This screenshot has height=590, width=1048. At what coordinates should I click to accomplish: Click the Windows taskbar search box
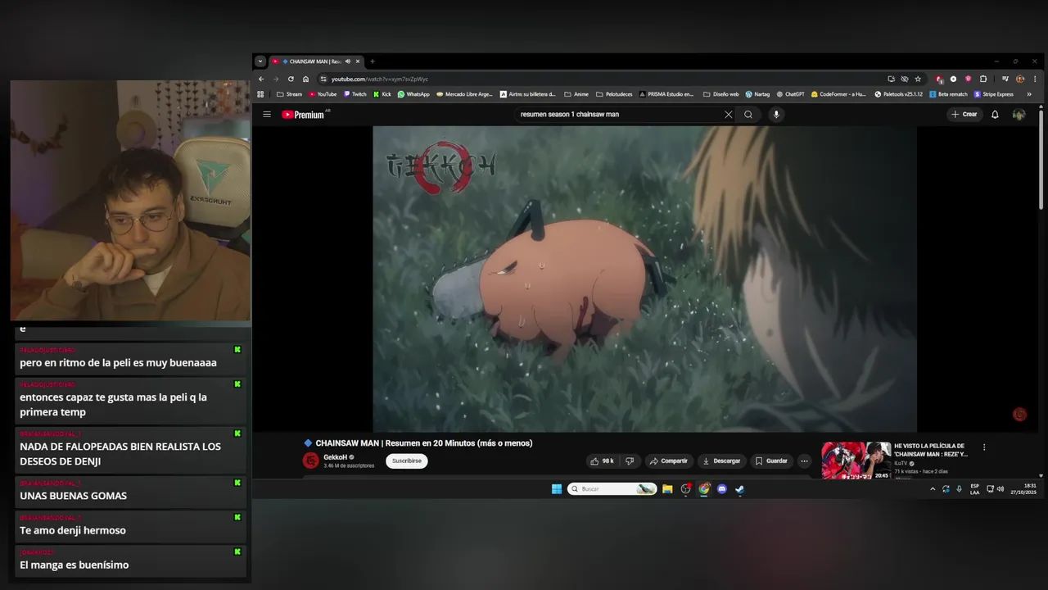pyautogui.click(x=612, y=489)
